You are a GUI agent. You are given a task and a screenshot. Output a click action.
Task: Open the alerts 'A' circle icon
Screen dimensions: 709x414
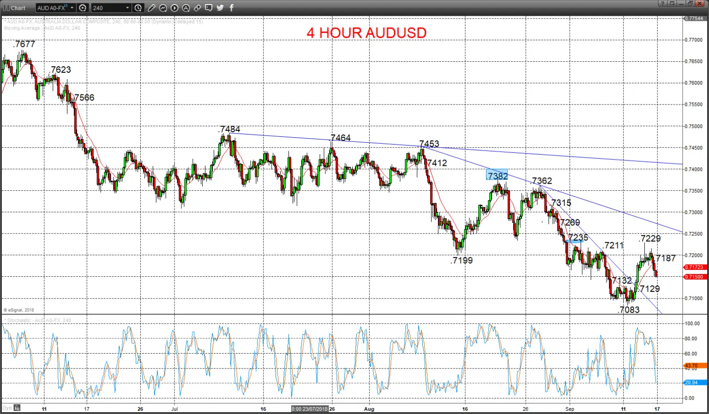coord(186,8)
